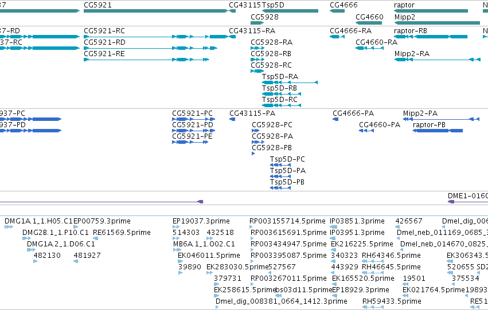Screen dimensions: 488x310
Task: Click the 514303 EST label
Action: pyautogui.click(x=186, y=233)
